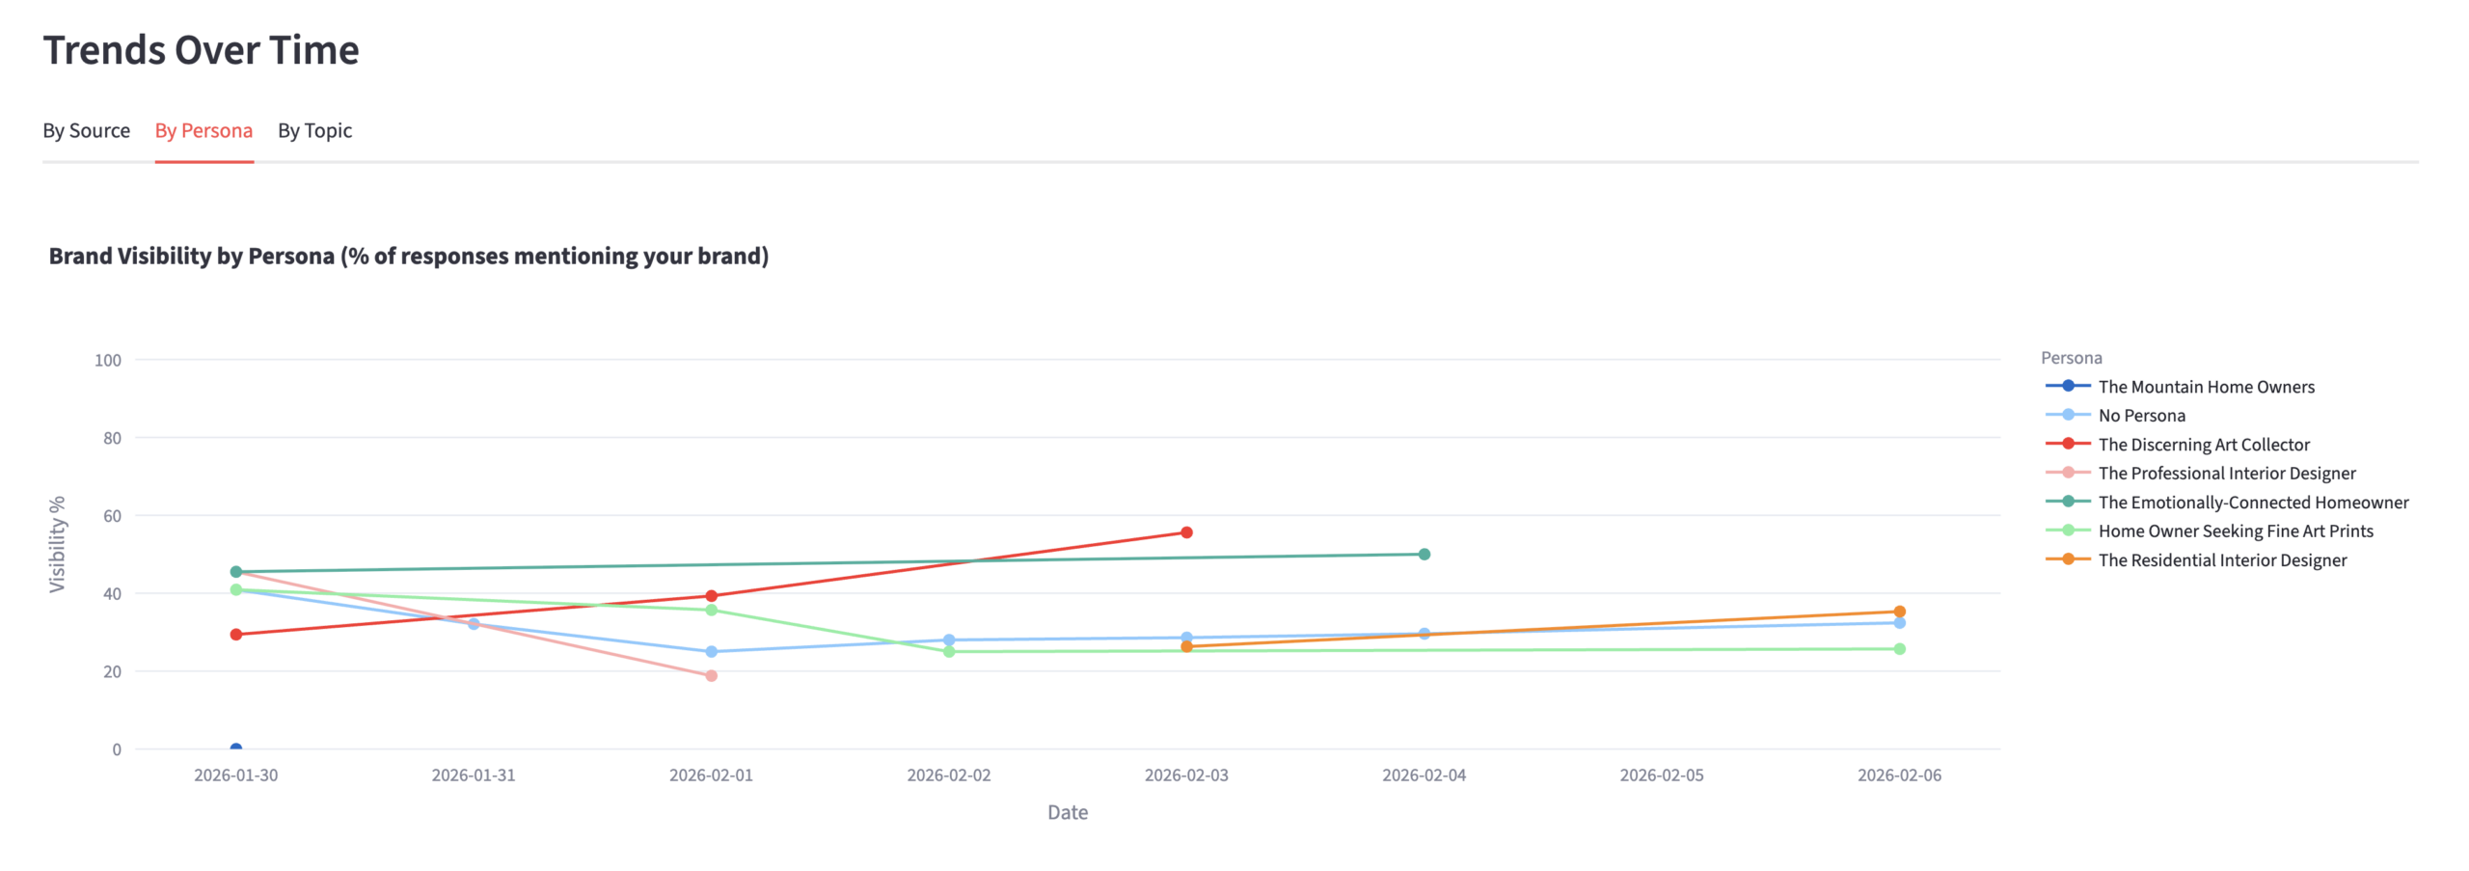Click the red underline indicator under By Persona
Screen dimensions: 2469x871
coord(203,165)
